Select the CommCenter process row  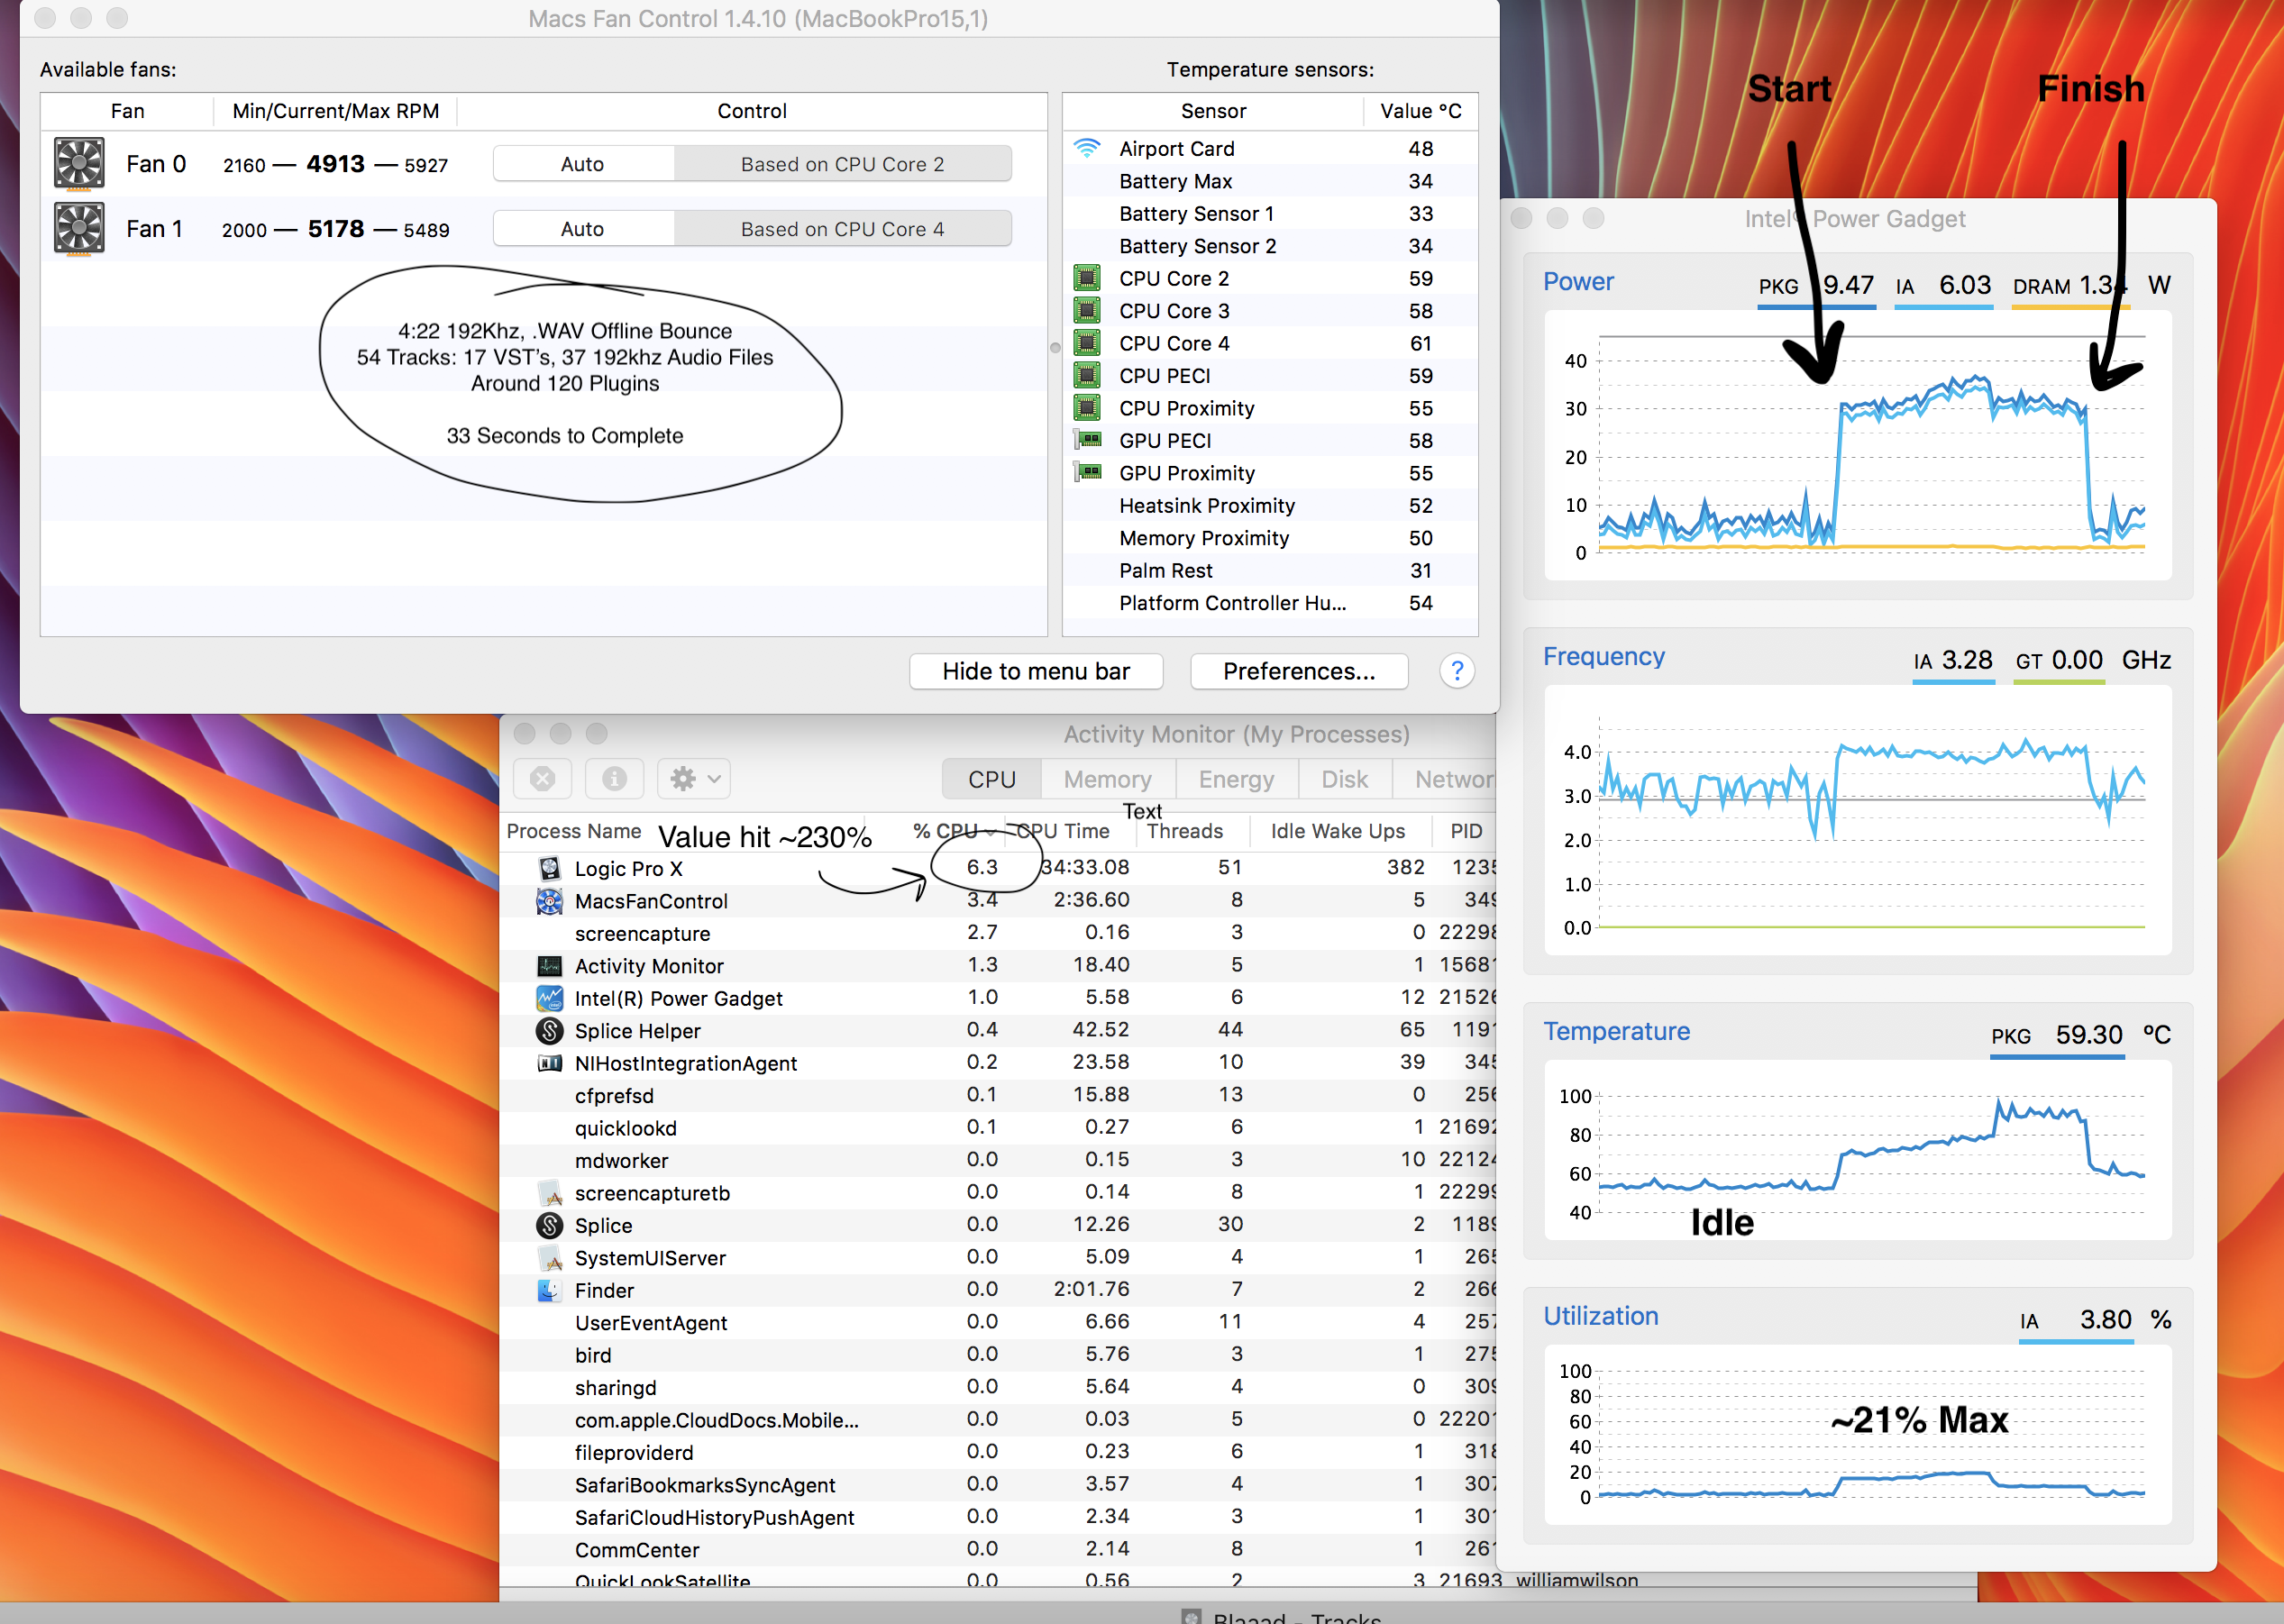click(998, 1550)
